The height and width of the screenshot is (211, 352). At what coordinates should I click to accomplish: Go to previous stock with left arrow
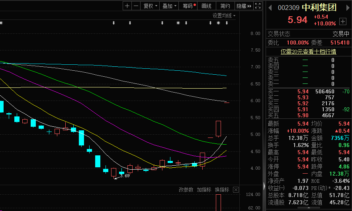point(270,8)
